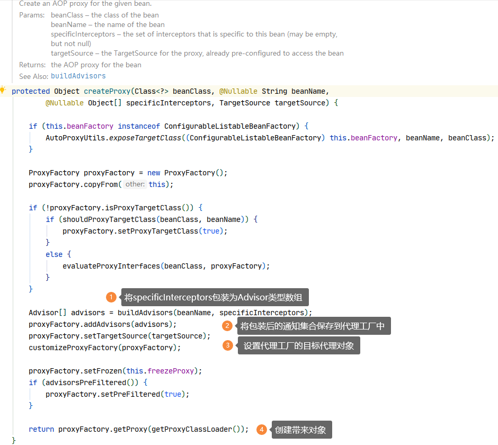Click the createProxy method name
The width and height of the screenshot is (498, 445).
click(107, 92)
